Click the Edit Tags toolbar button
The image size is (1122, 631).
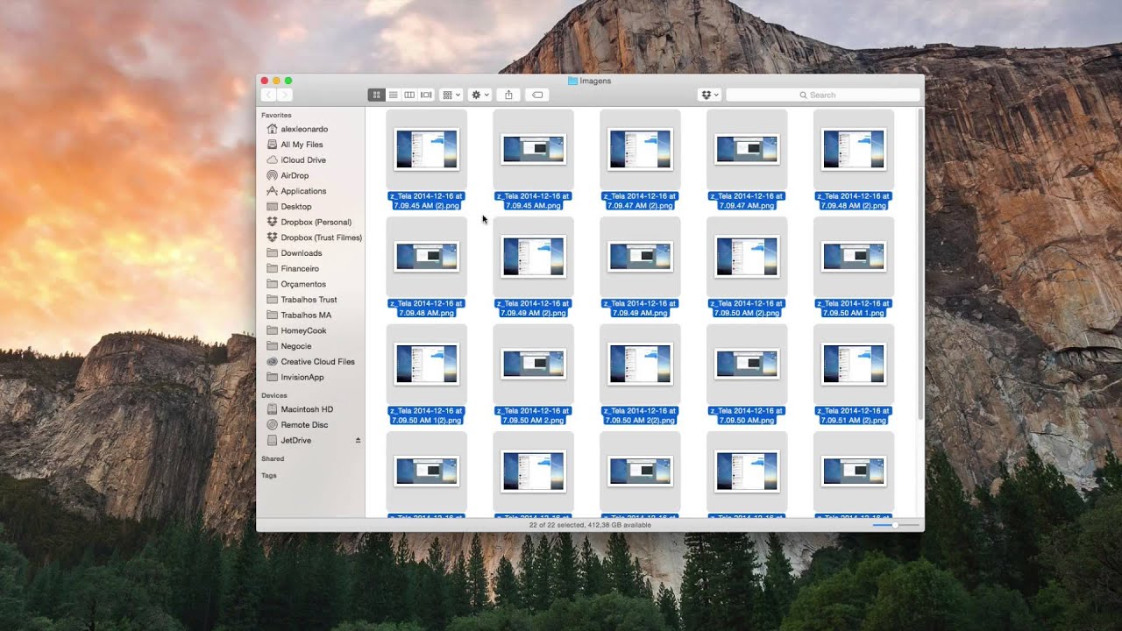point(537,95)
